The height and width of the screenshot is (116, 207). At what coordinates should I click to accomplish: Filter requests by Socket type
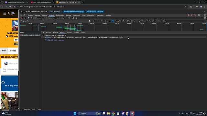pos(155,21)
